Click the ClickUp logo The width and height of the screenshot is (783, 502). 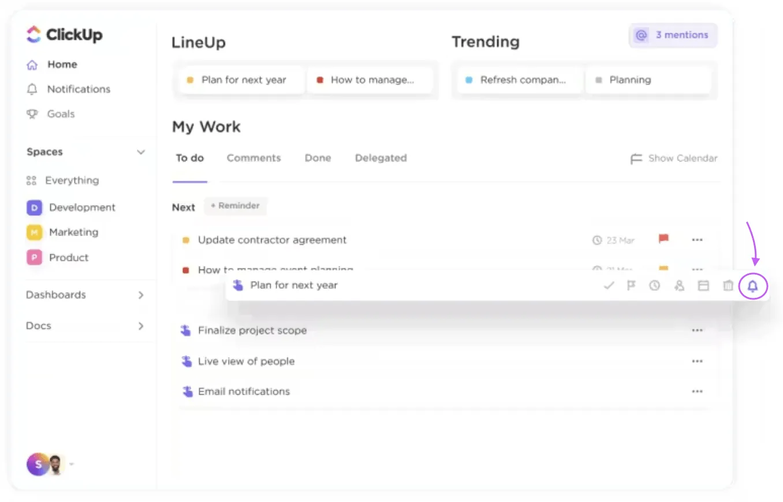tap(65, 34)
